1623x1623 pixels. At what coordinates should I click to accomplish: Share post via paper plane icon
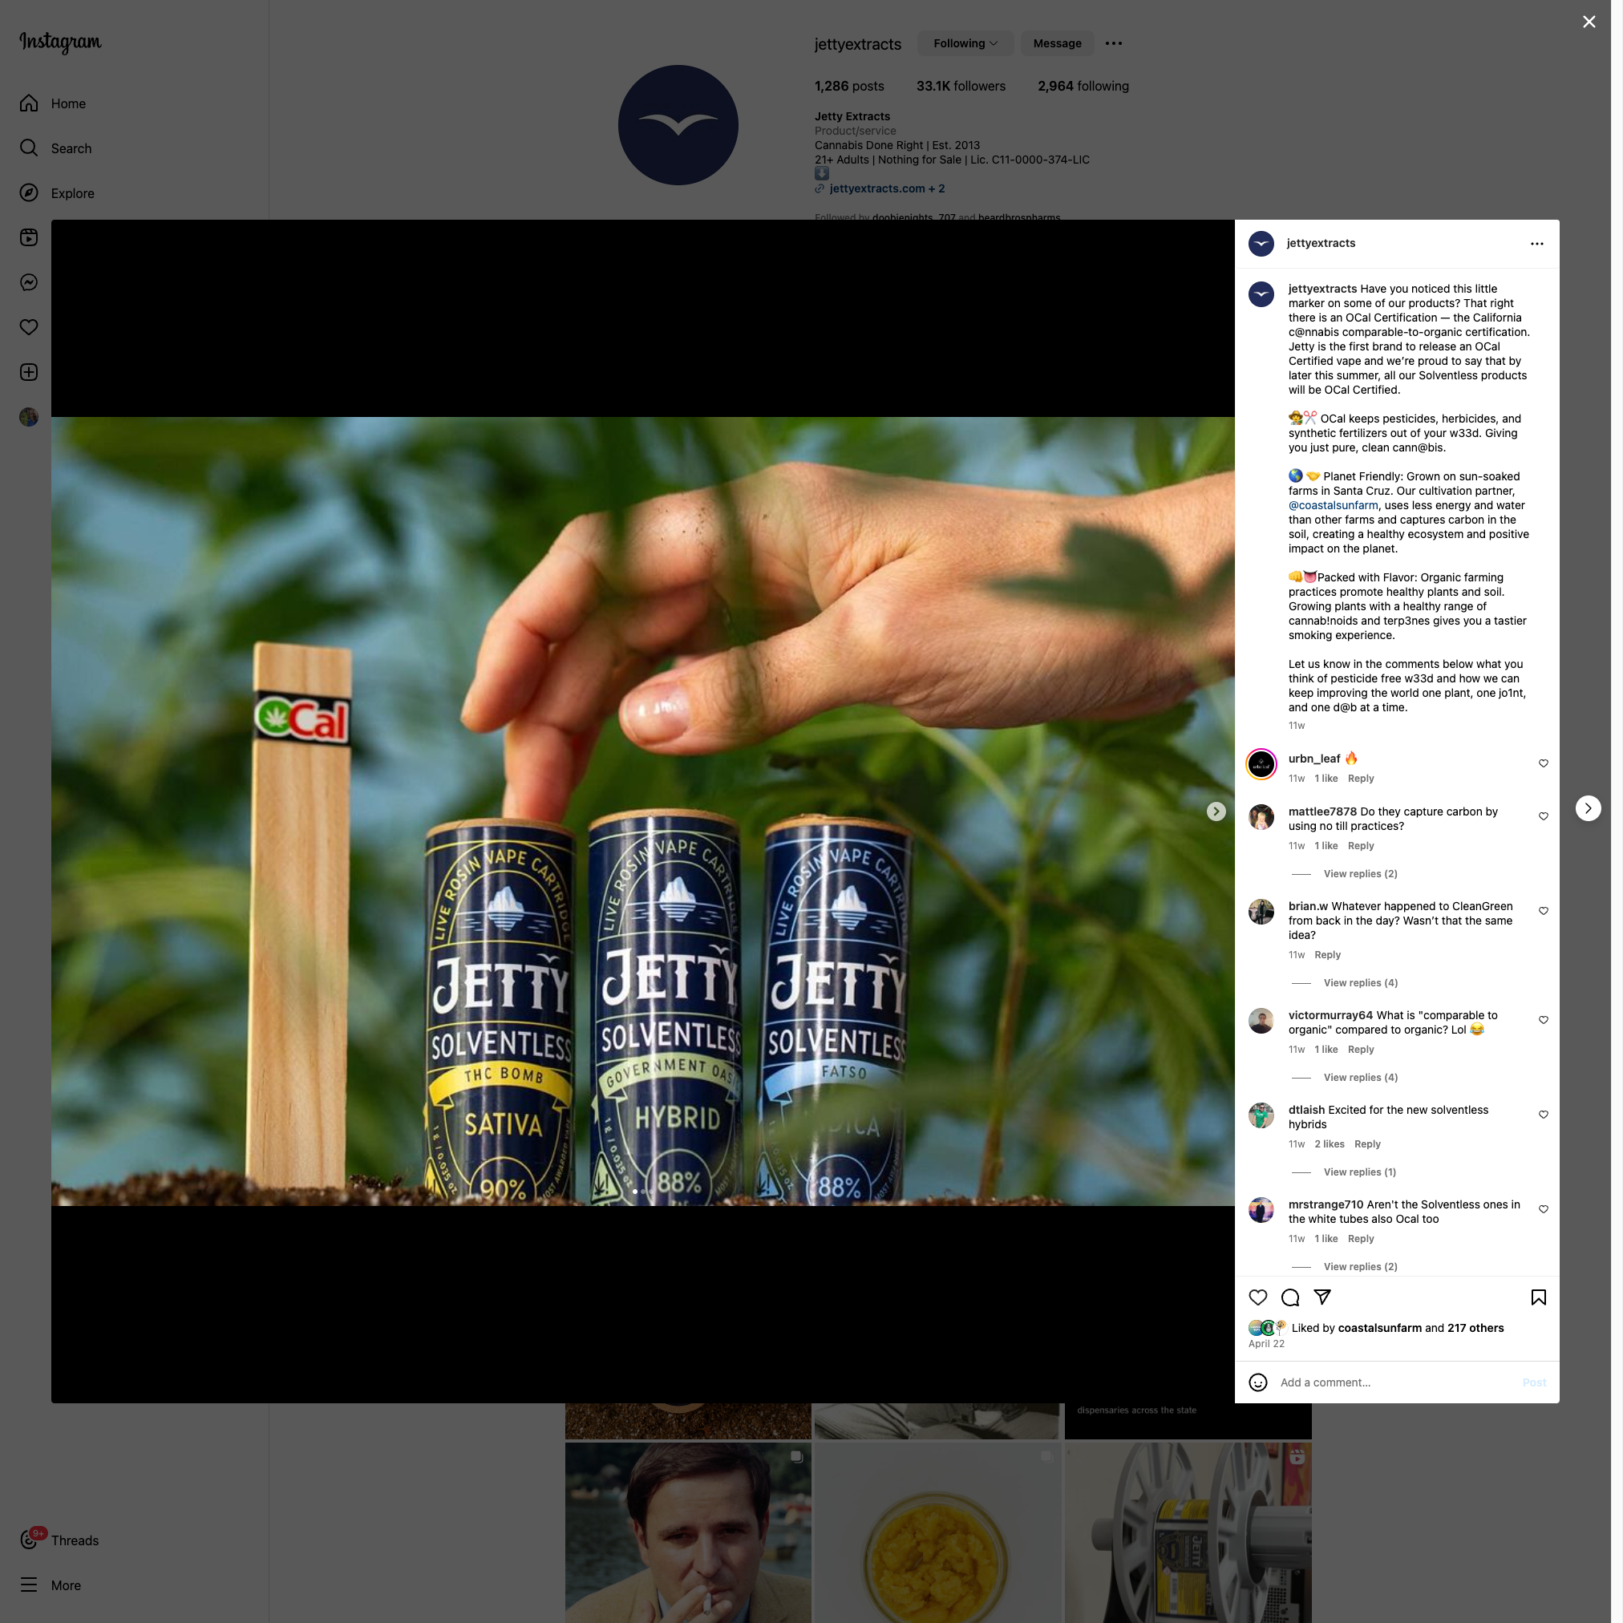tap(1322, 1297)
